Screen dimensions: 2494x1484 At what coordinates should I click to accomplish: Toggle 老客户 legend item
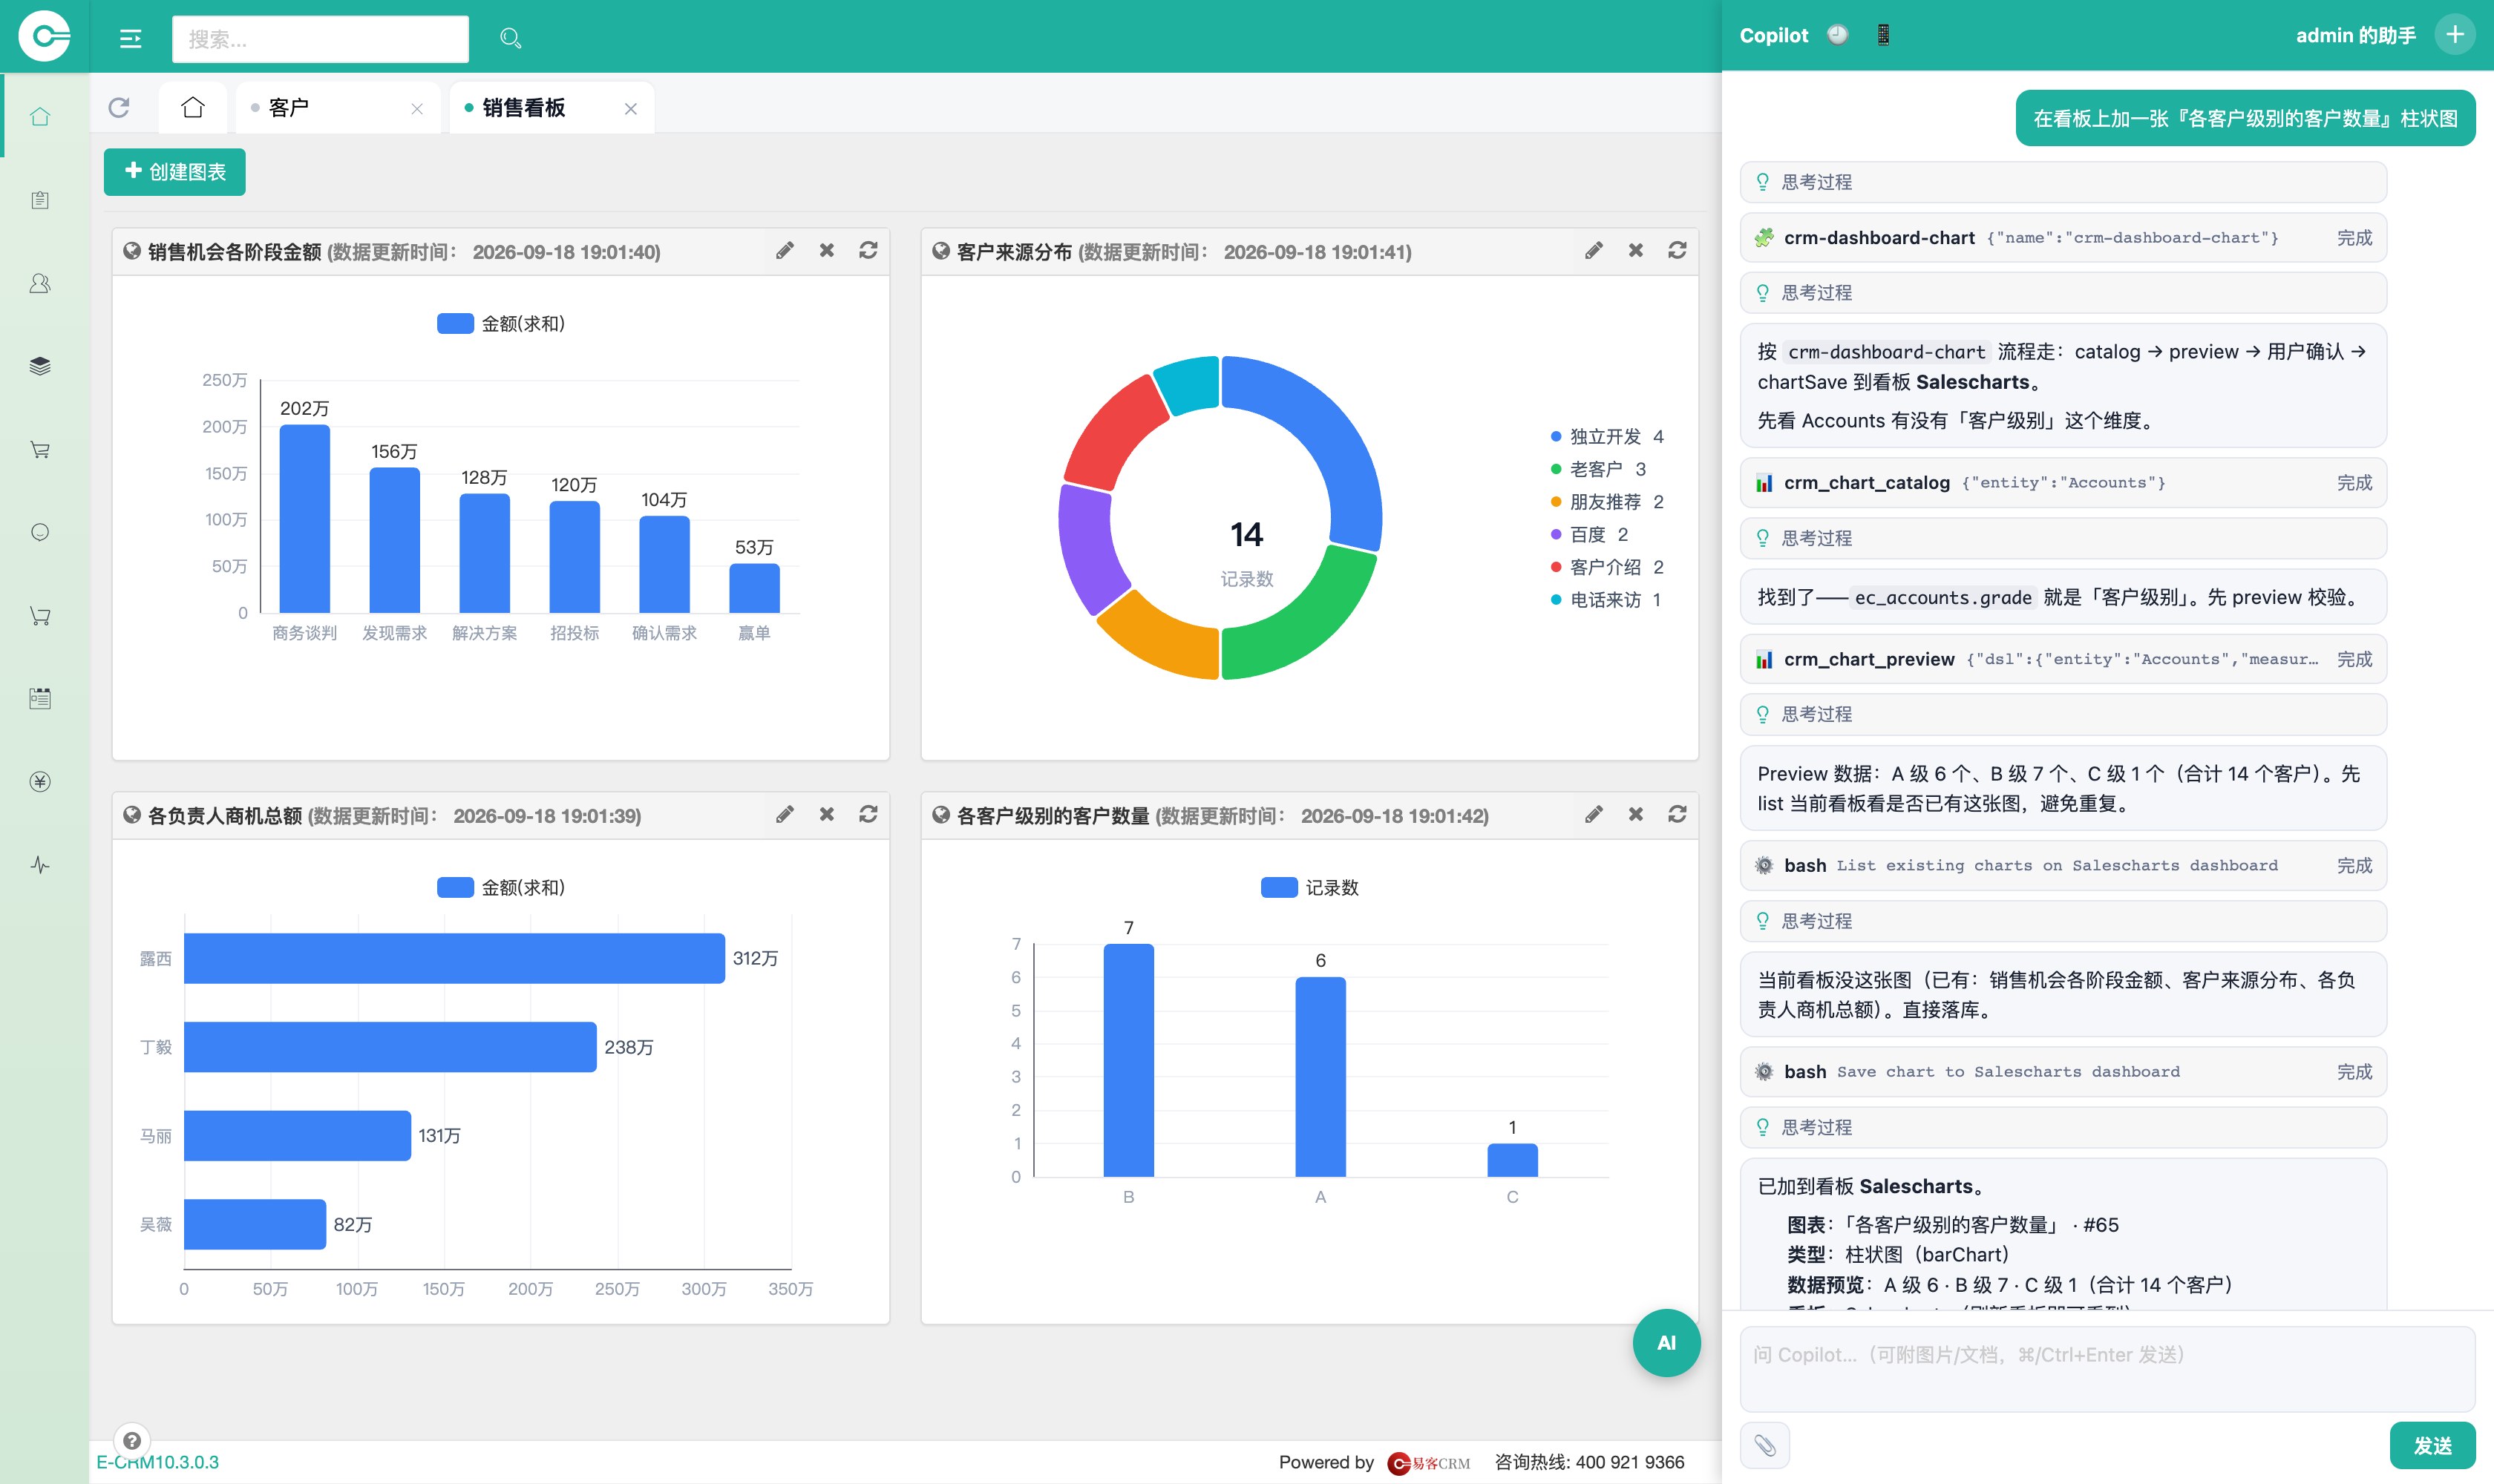click(x=1597, y=469)
